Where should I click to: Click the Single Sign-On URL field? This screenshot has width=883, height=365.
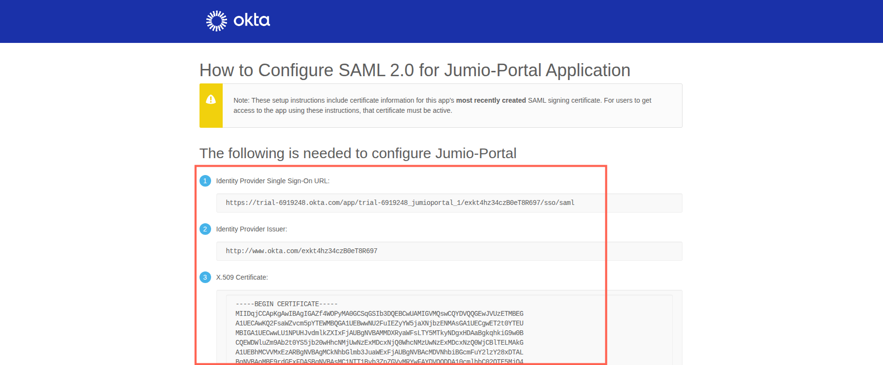point(400,203)
